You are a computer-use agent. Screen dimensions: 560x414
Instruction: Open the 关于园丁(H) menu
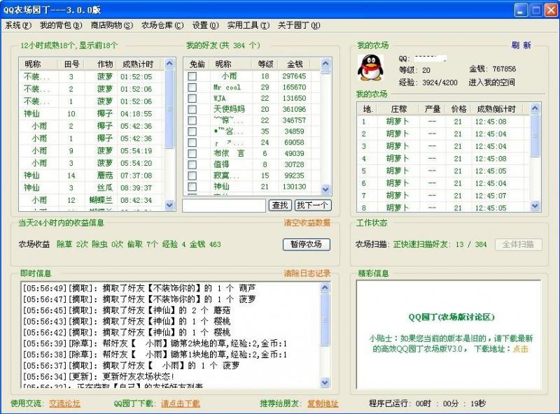pos(299,25)
